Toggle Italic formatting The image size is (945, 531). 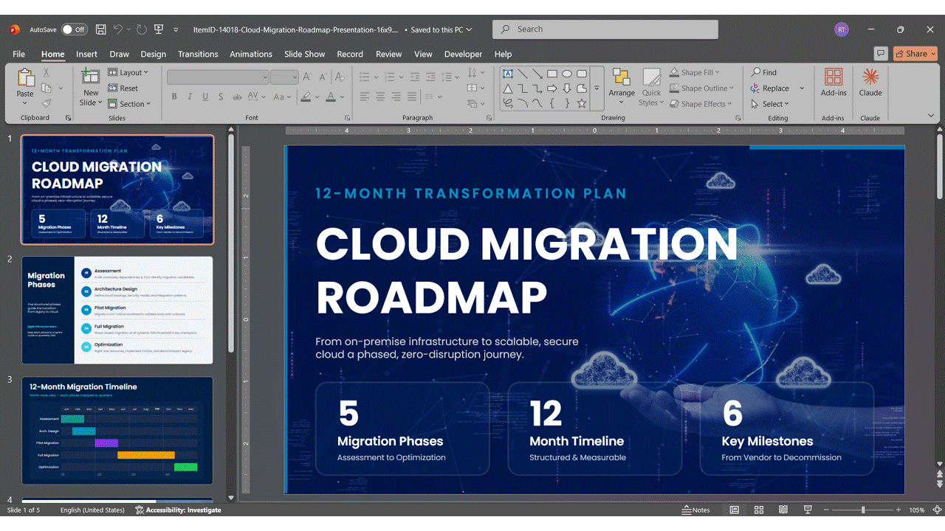point(190,97)
